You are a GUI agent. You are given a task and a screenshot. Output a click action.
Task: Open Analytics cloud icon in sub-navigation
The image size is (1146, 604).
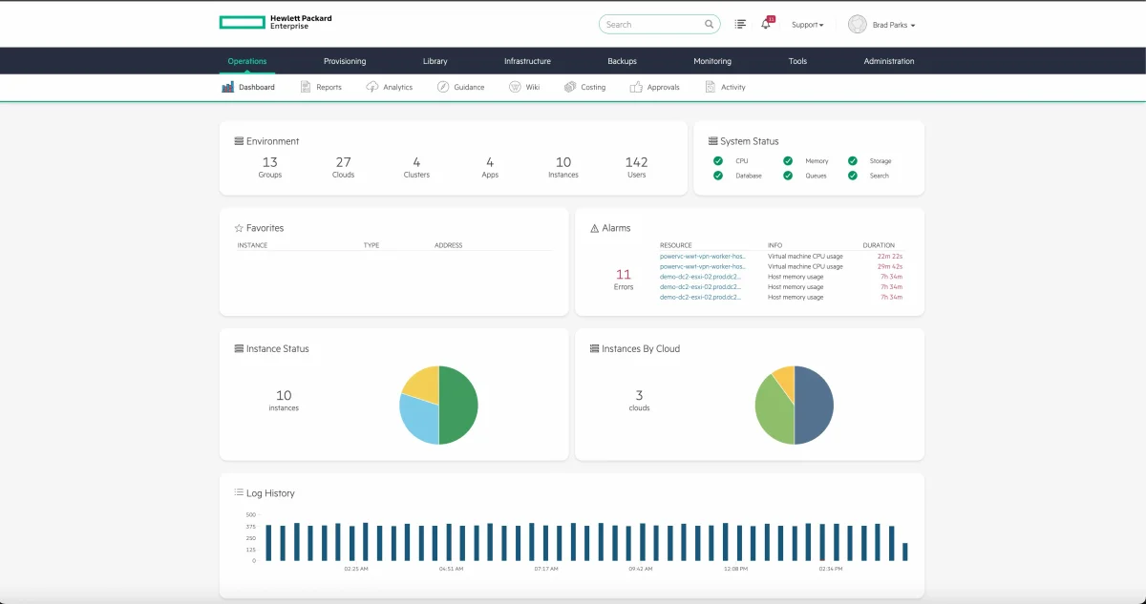[x=372, y=87]
